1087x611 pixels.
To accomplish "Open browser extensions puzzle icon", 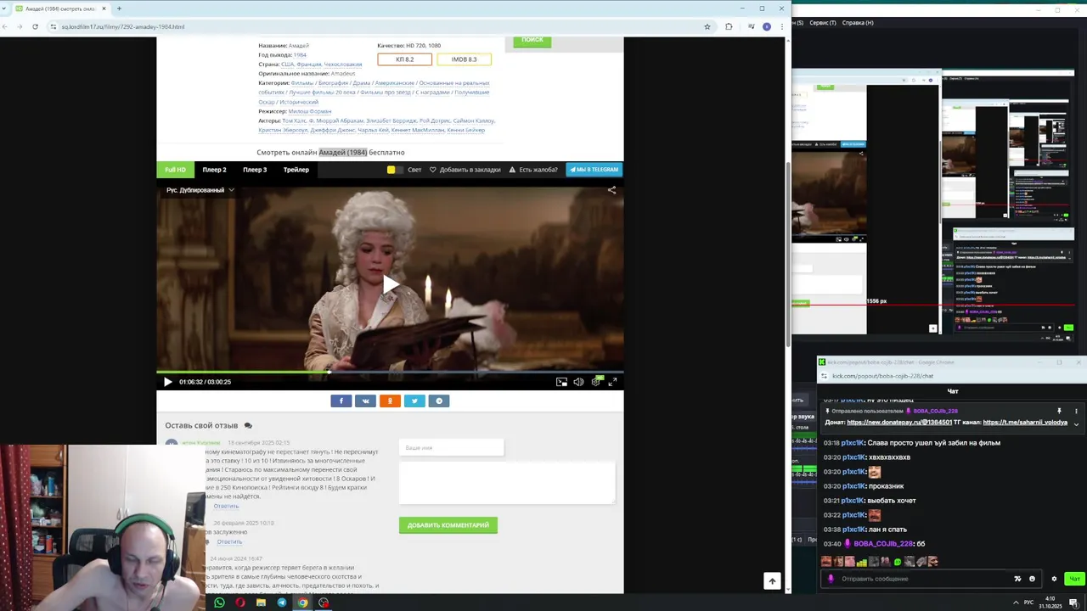I will [x=729, y=26].
